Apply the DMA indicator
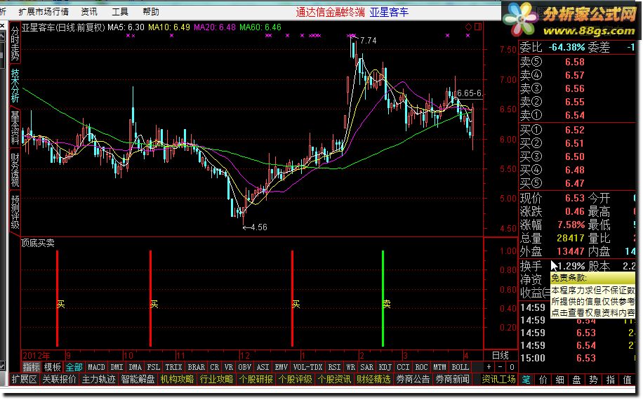 (x=135, y=367)
